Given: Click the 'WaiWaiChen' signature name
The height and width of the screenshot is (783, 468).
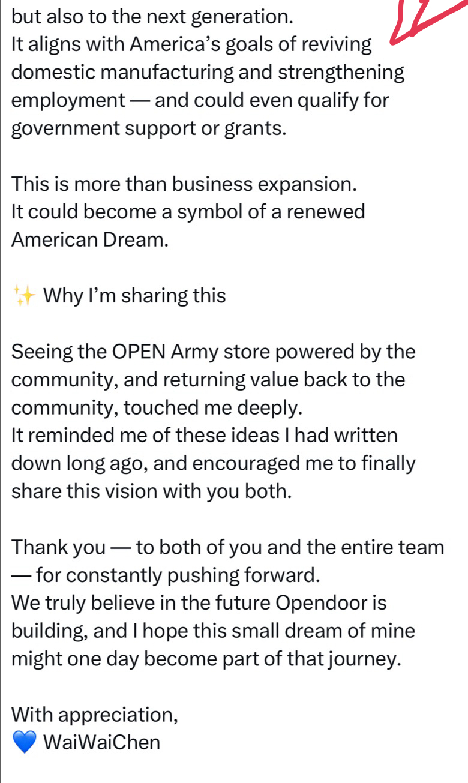Looking at the screenshot, I should (102, 743).
